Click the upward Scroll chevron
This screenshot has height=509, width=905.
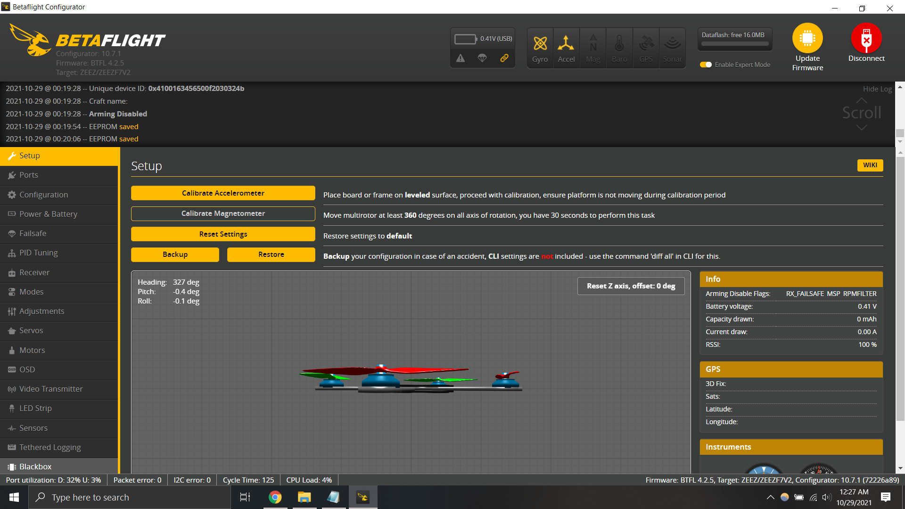coord(861,100)
